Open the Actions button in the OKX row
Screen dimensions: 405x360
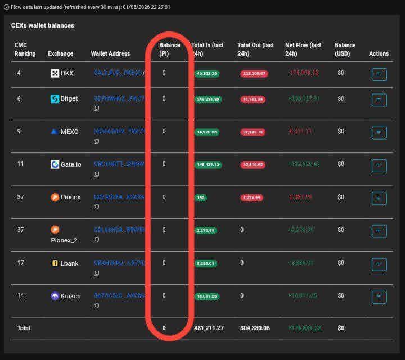click(x=379, y=74)
